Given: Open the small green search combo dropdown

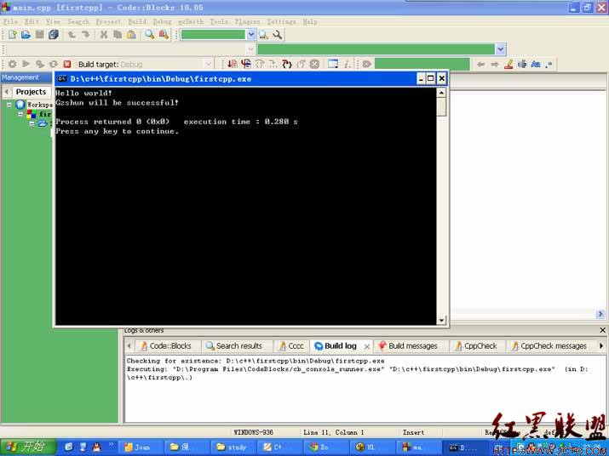Looking at the screenshot, I should 251,35.
